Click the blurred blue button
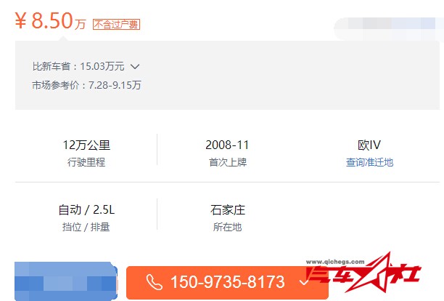The image size is (444, 301). (66, 281)
